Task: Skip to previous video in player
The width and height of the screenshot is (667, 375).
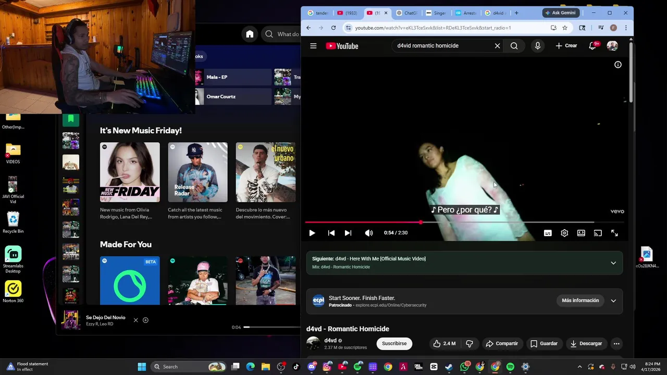Action: (x=331, y=233)
